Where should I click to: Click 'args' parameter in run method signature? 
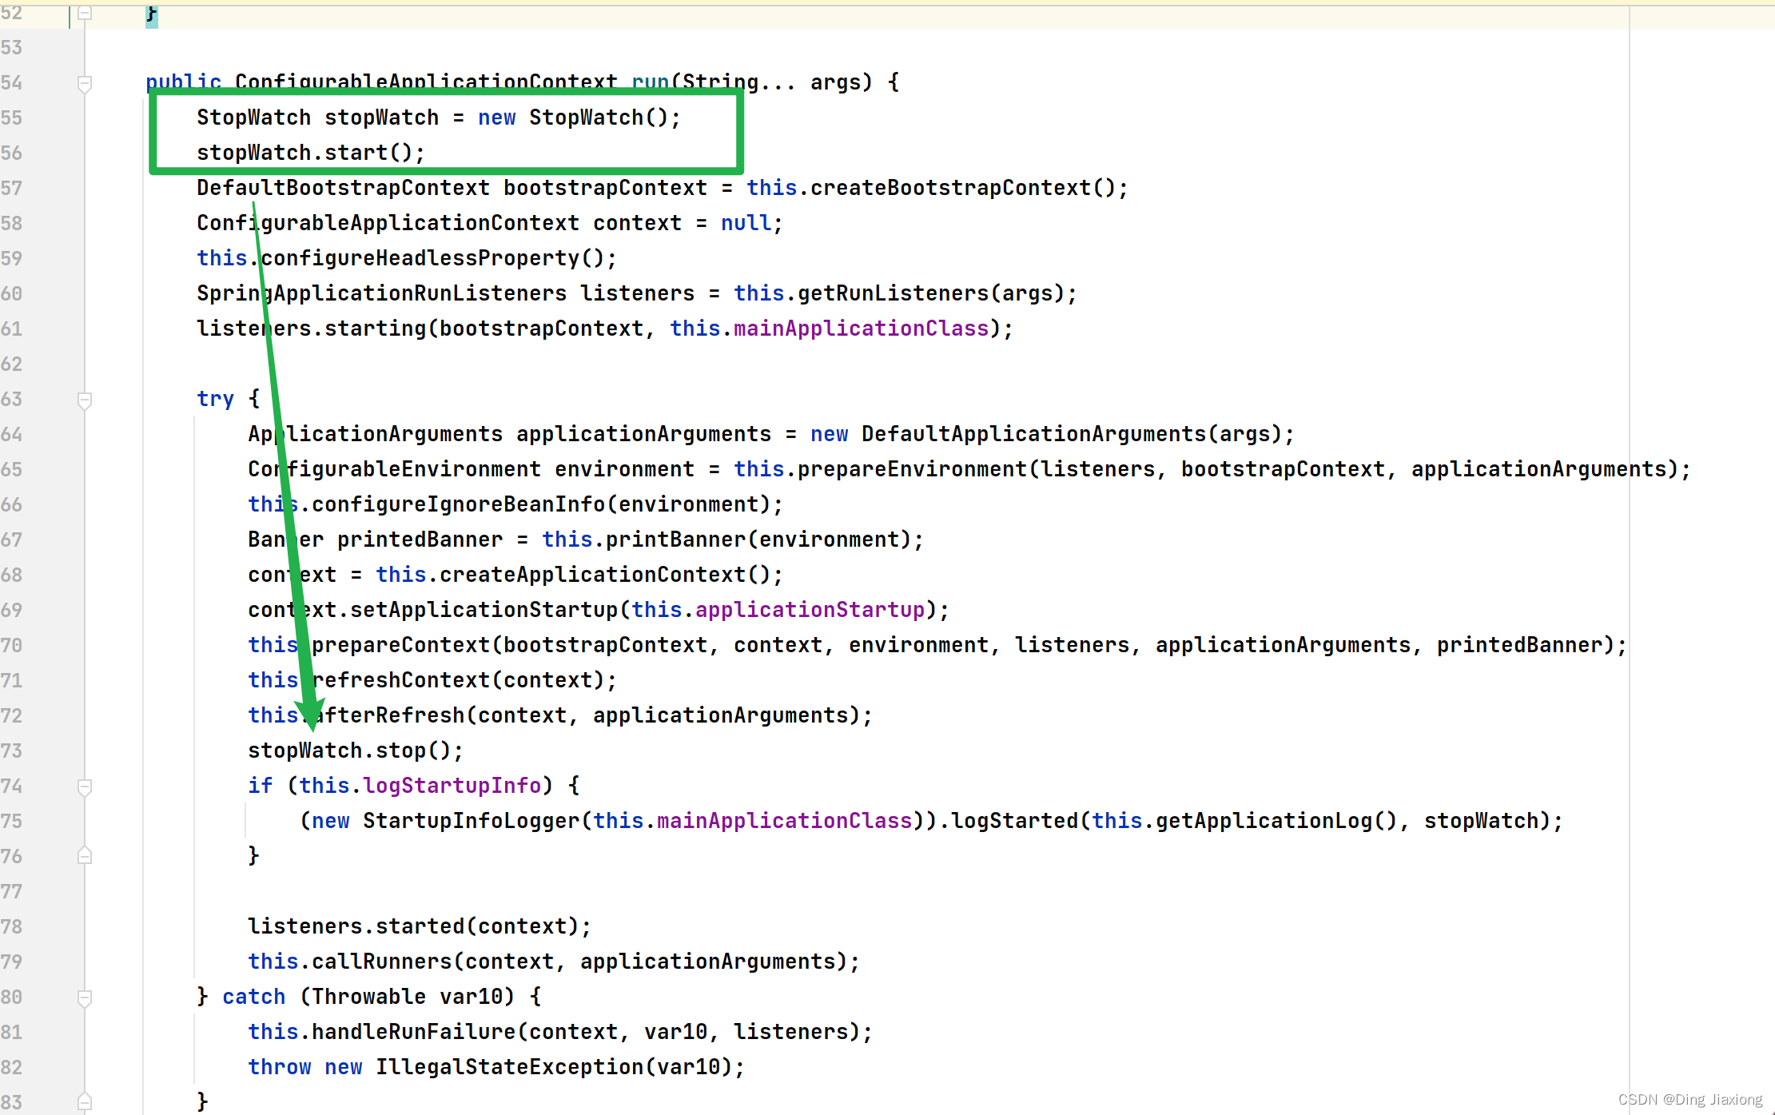click(835, 82)
